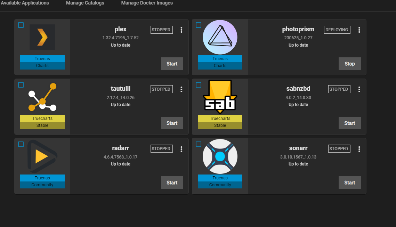Open the plex three-dot options menu
Screen dimensions: 396x227
point(181,30)
